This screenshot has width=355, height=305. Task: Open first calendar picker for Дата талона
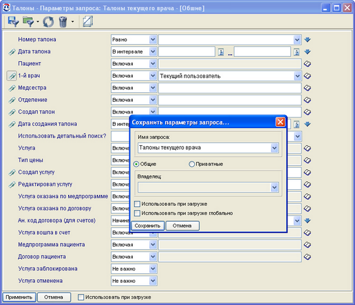point(221,52)
